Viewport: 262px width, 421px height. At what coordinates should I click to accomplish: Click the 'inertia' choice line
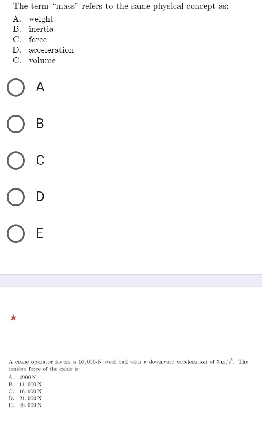pyautogui.click(x=33, y=29)
